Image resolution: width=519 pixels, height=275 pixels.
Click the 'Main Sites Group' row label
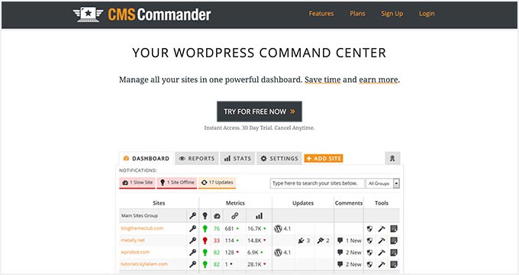(140, 215)
